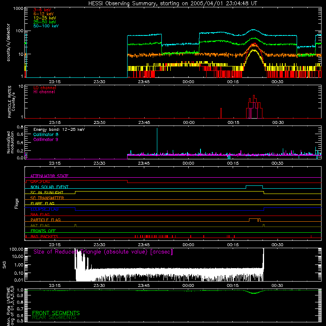Click the SC_IN_SUNLIGHT flag label
Image resolution: width=326 pixels, height=326 pixels.
[x=47, y=192]
